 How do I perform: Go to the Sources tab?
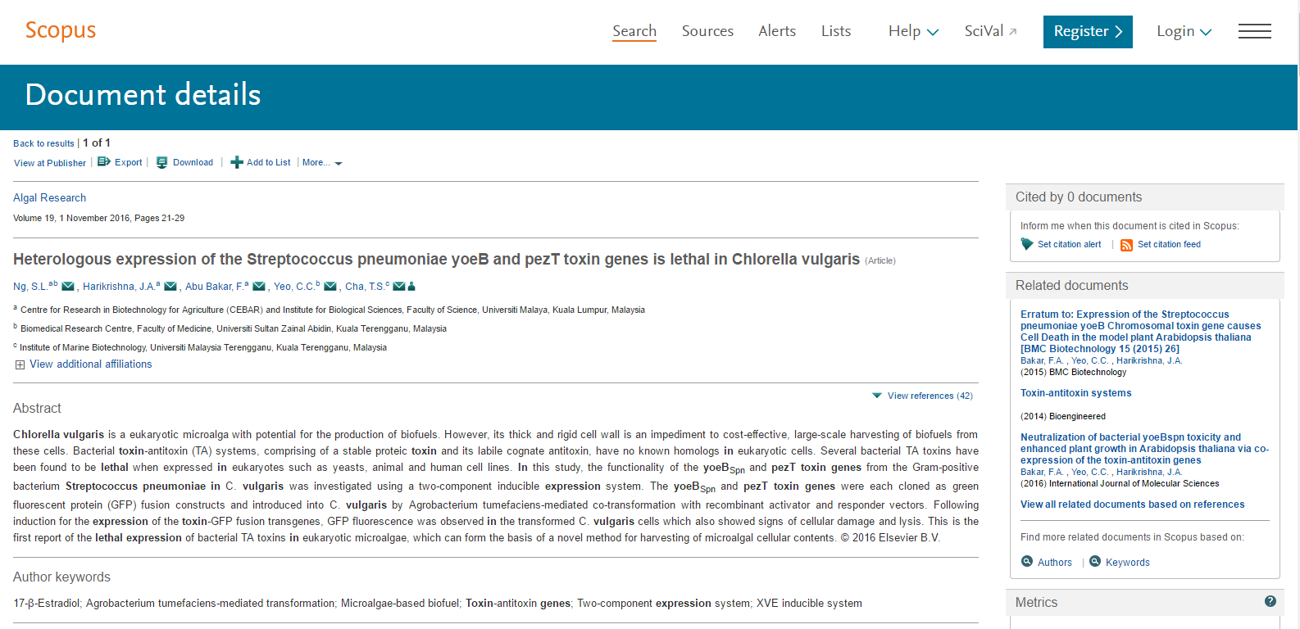pyautogui.click(x=707, y=31)
